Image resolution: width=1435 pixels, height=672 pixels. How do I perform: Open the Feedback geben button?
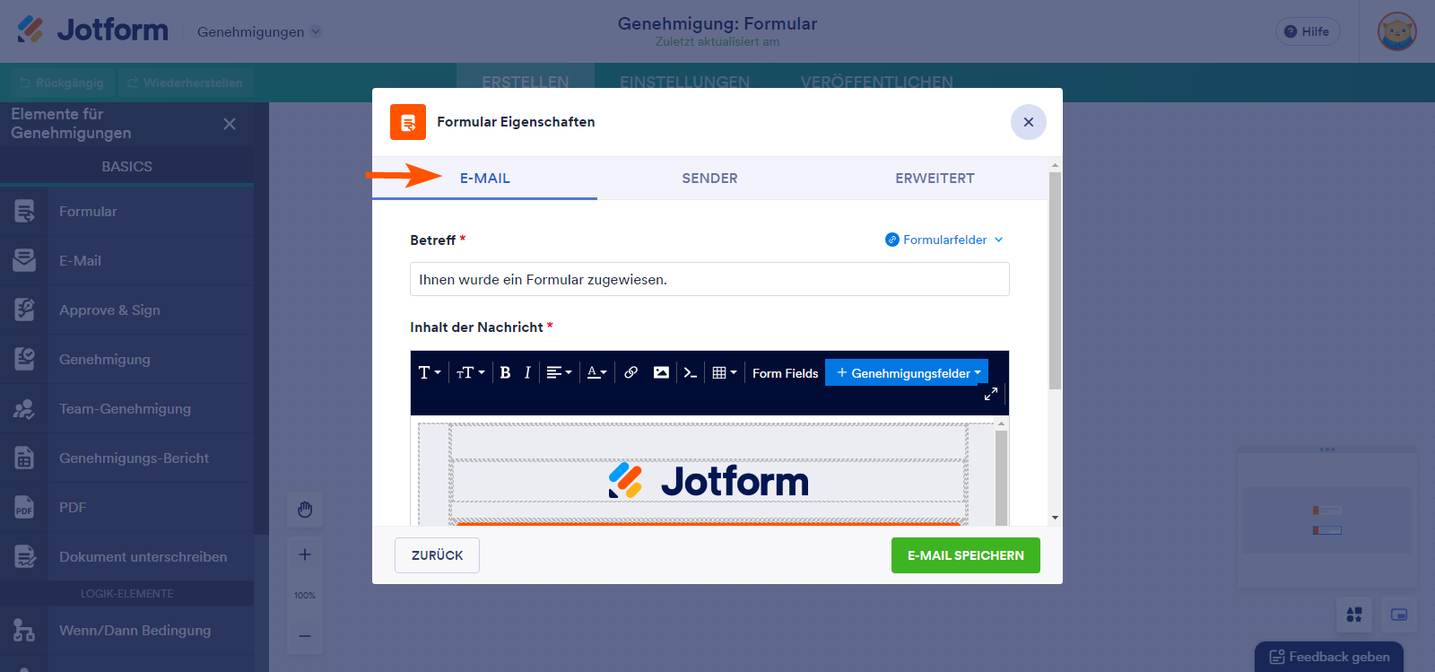[1329, 657]
